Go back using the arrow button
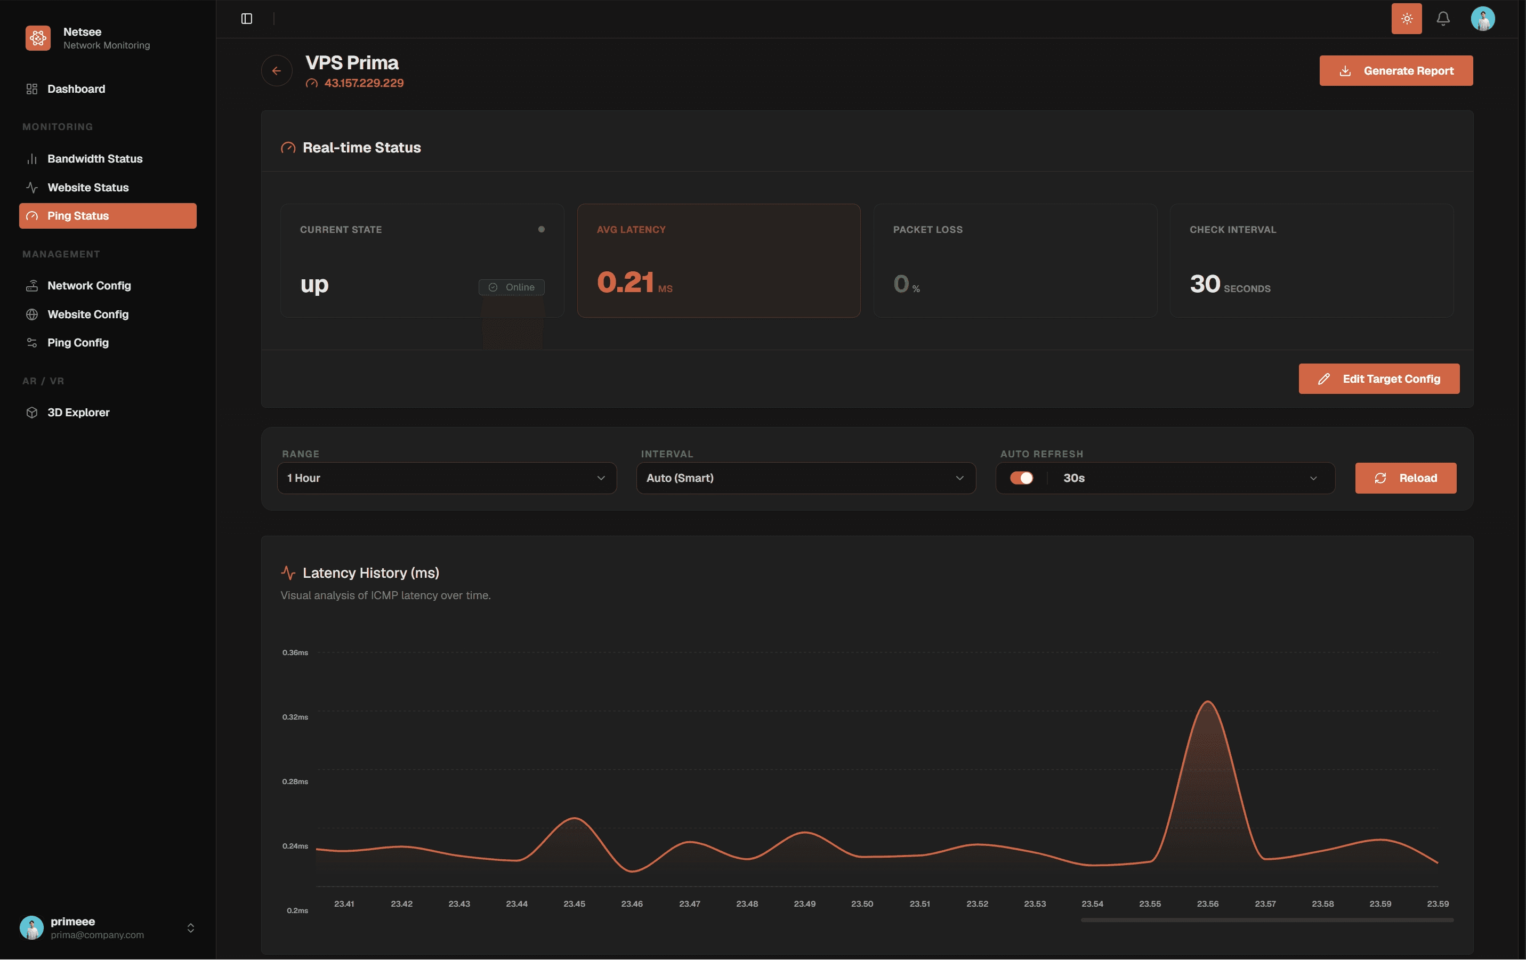Screen dimensions: 1526x960 coord(276,71)
